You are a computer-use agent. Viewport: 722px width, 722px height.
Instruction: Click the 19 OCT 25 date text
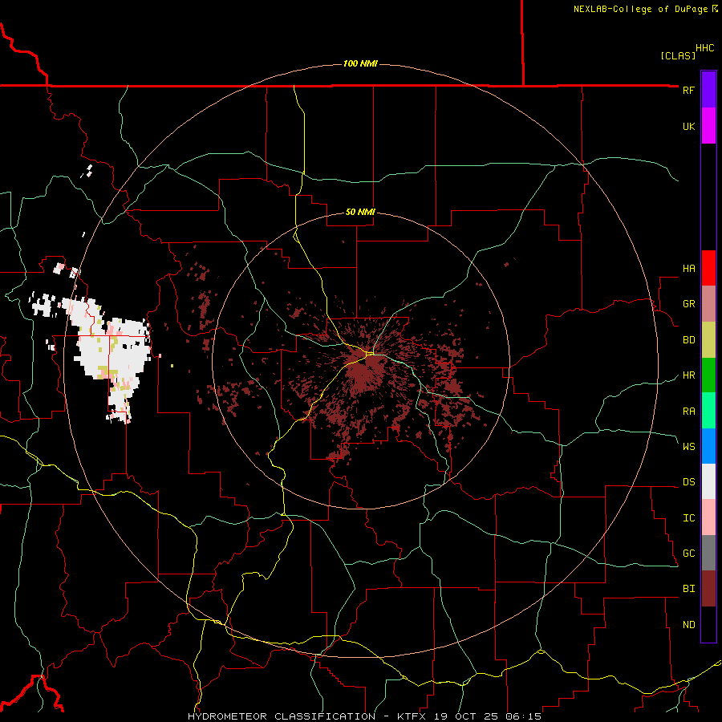[466, 716]
